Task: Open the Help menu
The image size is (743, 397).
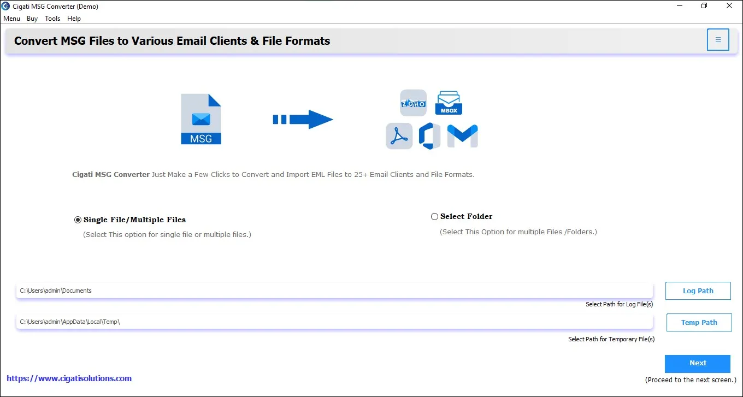Action: [x=74, y=18]
